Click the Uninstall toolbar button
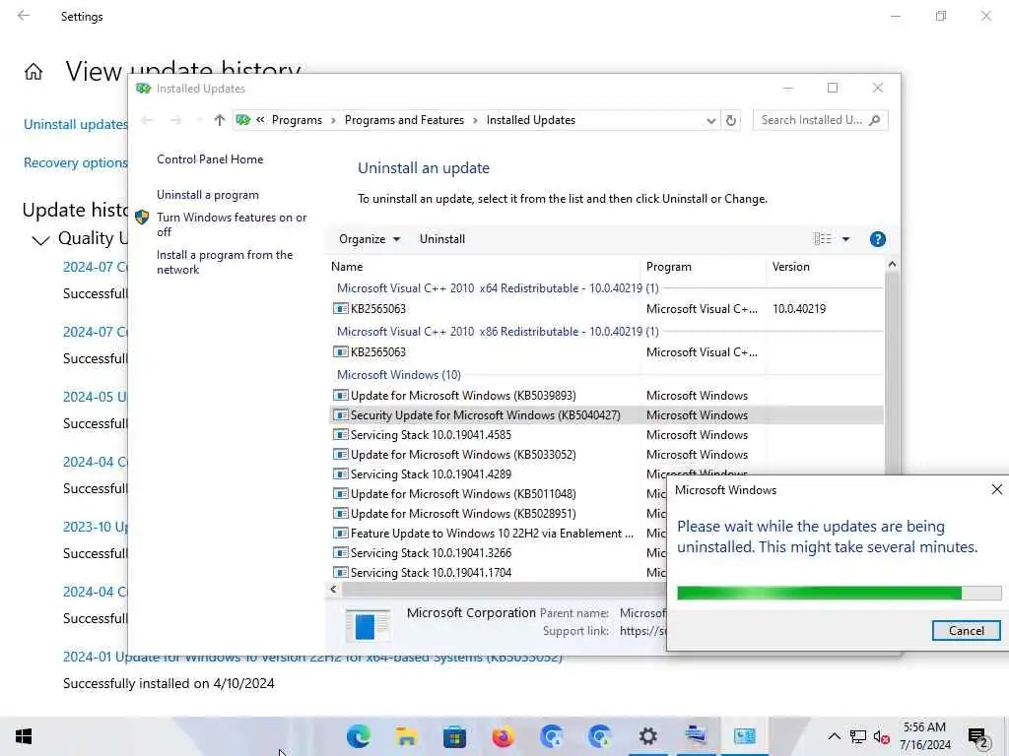Viewport: 1009px width, 756px height. click(442, 239)
